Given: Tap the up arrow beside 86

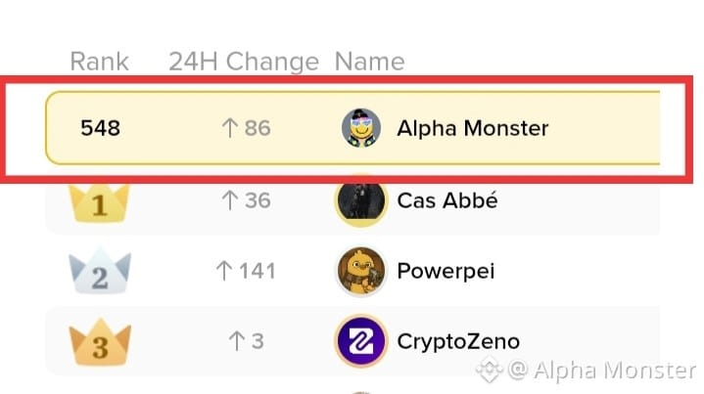Looking at the screenshot, I should [229, 128].
